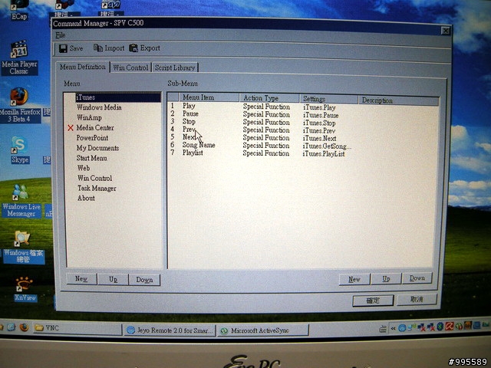
Task: Click the Description column header
Action: tap(398, 100)
